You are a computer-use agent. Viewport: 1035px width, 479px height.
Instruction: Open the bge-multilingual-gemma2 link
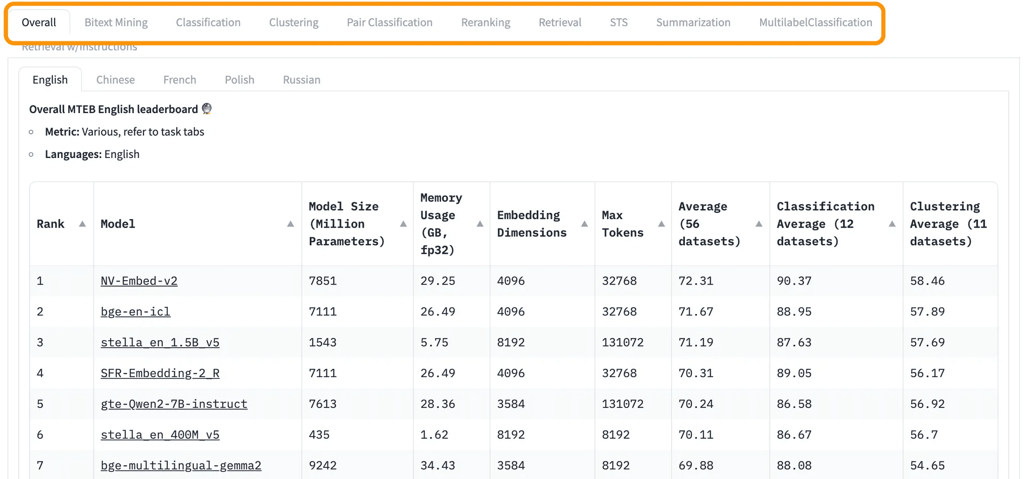click(181, 465)
